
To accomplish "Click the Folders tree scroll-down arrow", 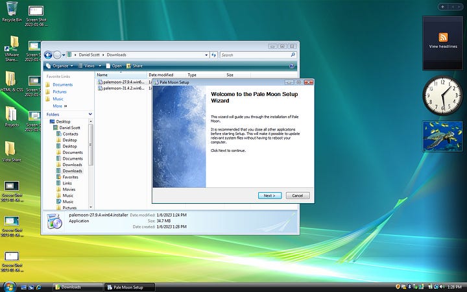I will [91, 207].
